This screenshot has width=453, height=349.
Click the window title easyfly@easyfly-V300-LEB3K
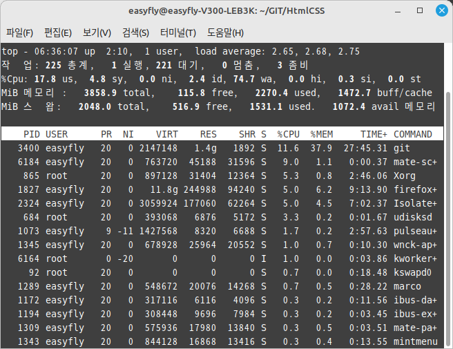pos(226,11)
